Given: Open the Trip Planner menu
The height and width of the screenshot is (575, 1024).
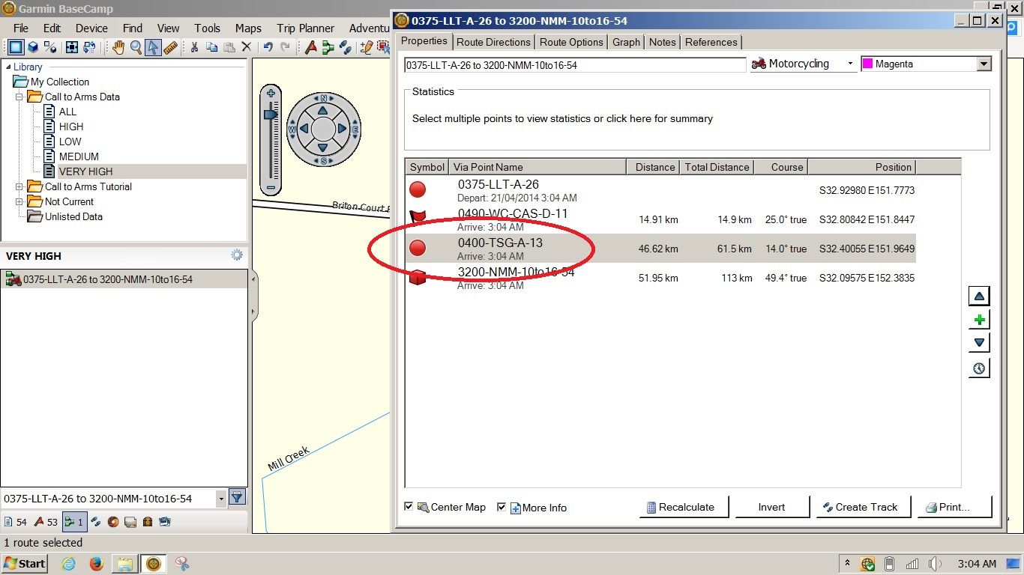Looking at the screenshot, I should (x=305, y=28).
